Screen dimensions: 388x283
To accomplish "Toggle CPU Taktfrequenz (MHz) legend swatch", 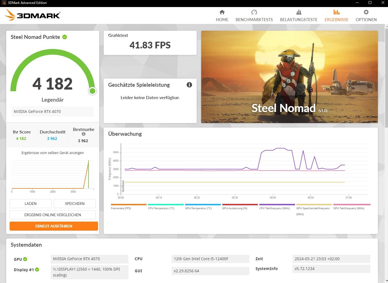I will point(277,204).
